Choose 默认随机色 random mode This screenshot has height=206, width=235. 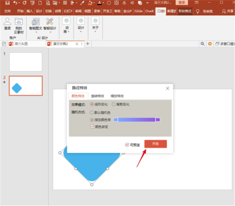pos(92,112)
